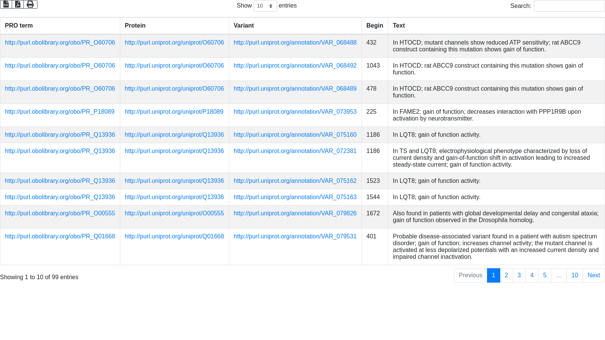The width and height of the screenshot is (605, 340).
Task: Sort by the Text column header
Action: [x=399, y=26]
